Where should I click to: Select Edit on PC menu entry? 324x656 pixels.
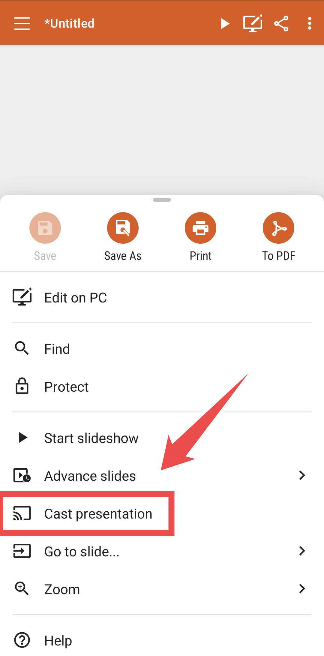(162, 298)
